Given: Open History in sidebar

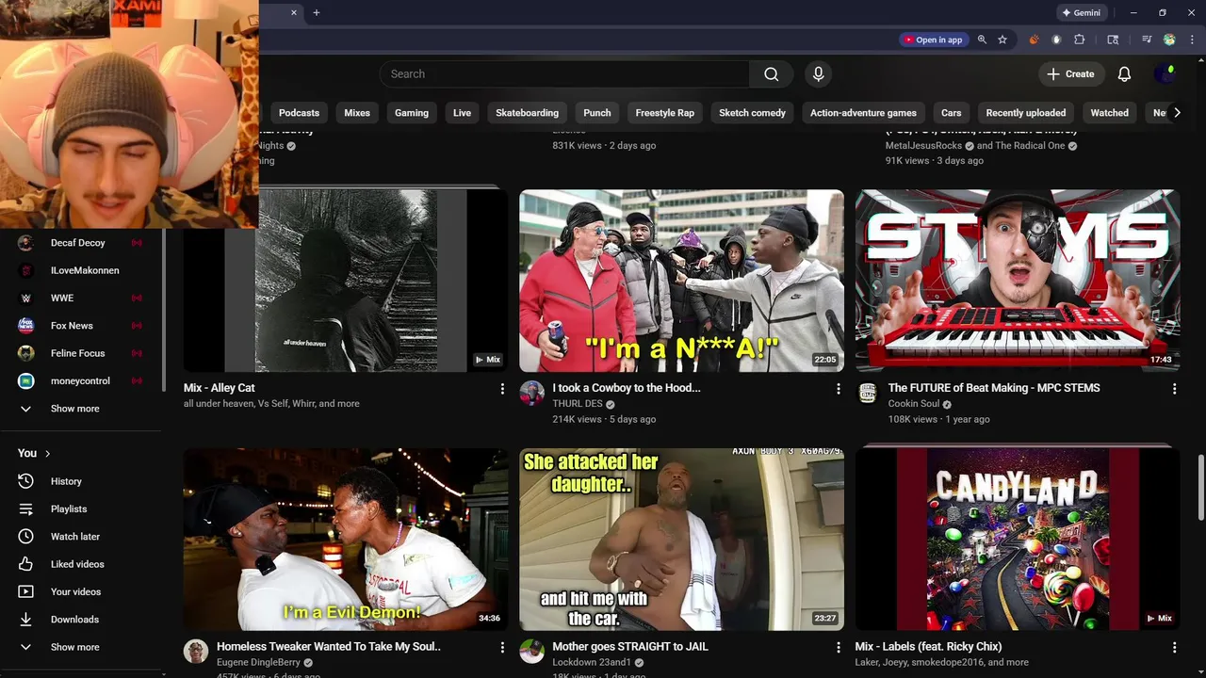Looking at the screenshot, I should tap(81, 481).
